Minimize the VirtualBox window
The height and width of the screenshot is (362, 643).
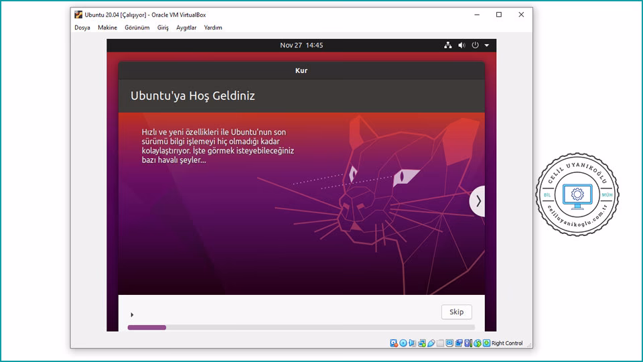pos(477,15)
